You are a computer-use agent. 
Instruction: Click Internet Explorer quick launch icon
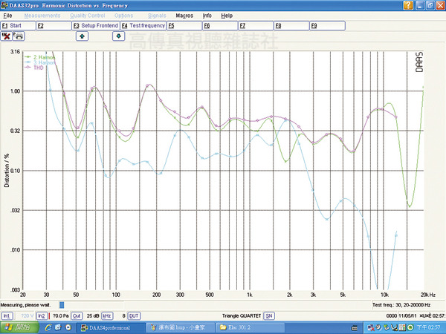click(x=48, y=328)
